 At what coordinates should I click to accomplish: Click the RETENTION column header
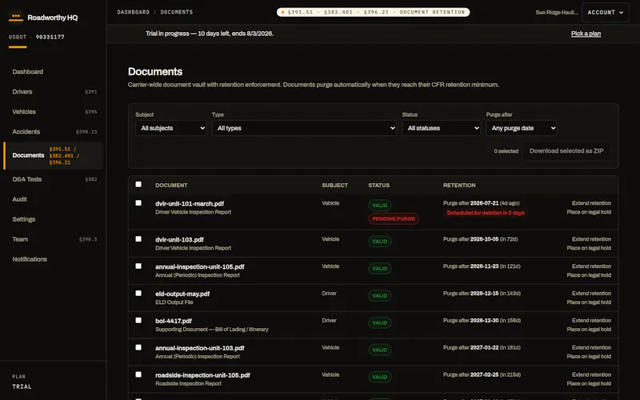pos(459,186)
